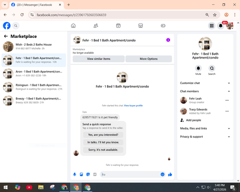Send quick reply Sorry, it's not available.

click(103, 150)
